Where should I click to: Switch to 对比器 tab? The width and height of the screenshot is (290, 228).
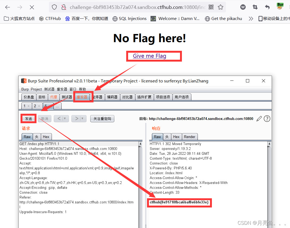pos(127,97)
